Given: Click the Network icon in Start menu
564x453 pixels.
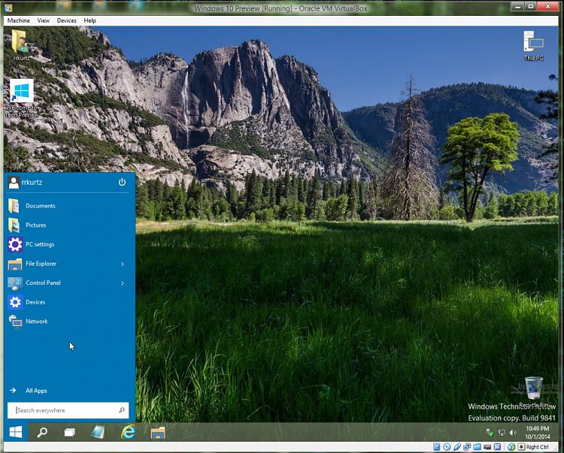Looking at the screenshot, I should point(15,322).
